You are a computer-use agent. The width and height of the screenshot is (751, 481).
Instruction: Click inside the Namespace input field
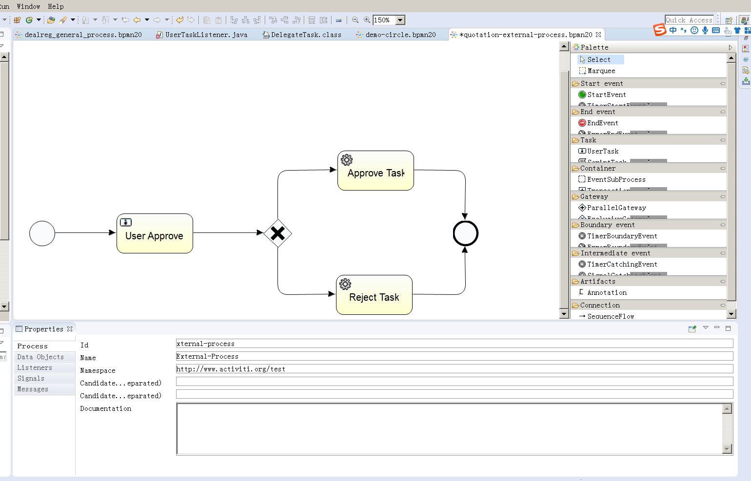coord(454,368)
